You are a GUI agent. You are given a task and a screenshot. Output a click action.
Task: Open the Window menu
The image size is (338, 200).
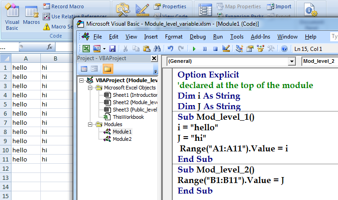click(288, 37)
